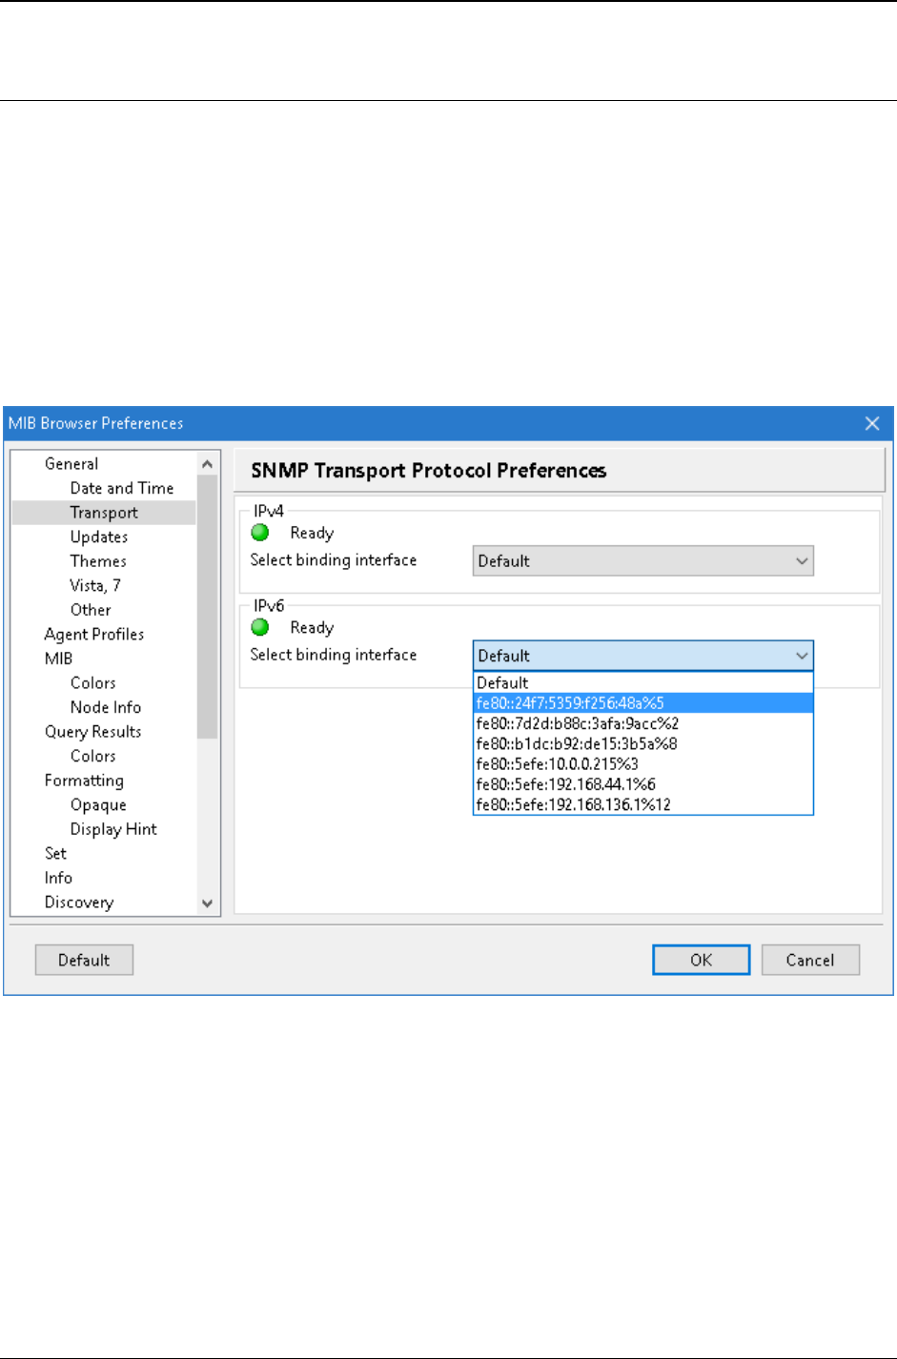897x1359 pixels.
Task: Select Query Results in tree
Action: tap(93, 732)
